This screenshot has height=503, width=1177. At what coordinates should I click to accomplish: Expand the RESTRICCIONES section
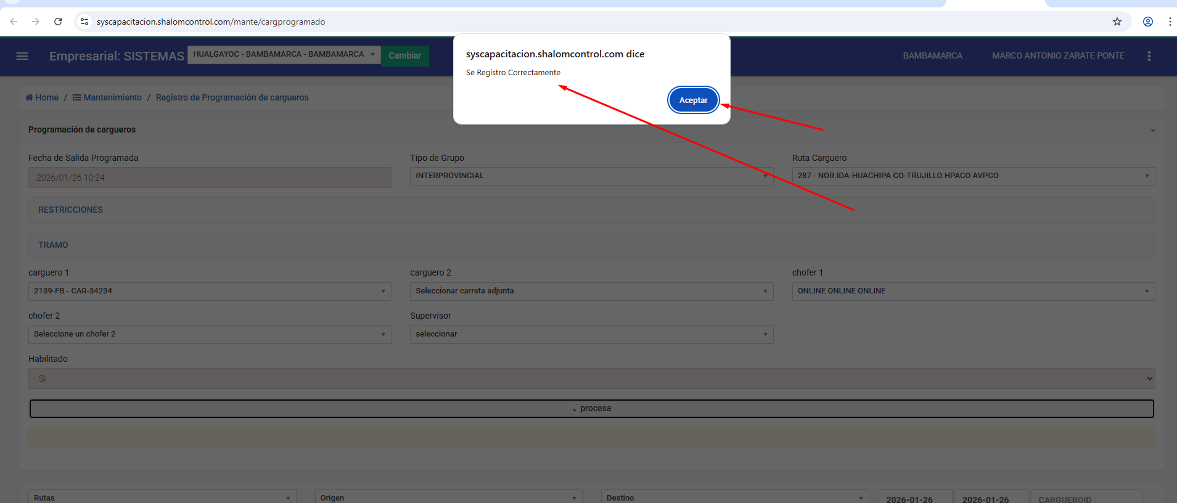click(71, 210)
